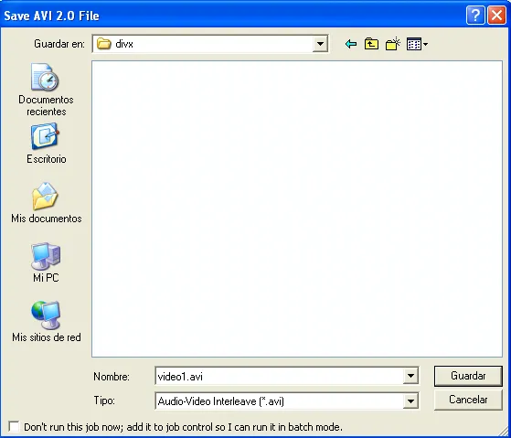Viewport: 511px width, 438px height.
Task: Open Mis documentos folder
Action: 46,203
